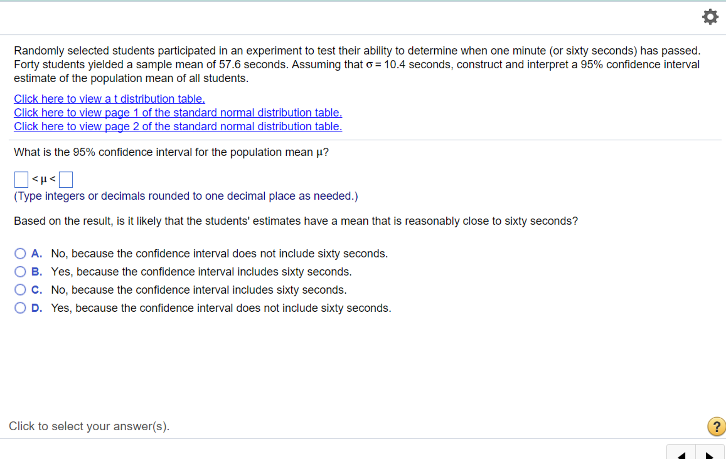726x459 pixels.
Task: View page 2 of standard normal table
Action: pos(178,126)
